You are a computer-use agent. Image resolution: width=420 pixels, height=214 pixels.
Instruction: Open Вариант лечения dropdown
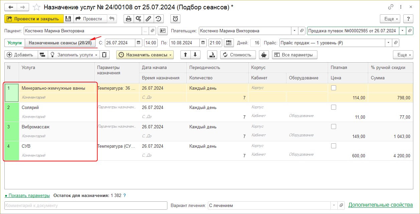tap(333, 205)
